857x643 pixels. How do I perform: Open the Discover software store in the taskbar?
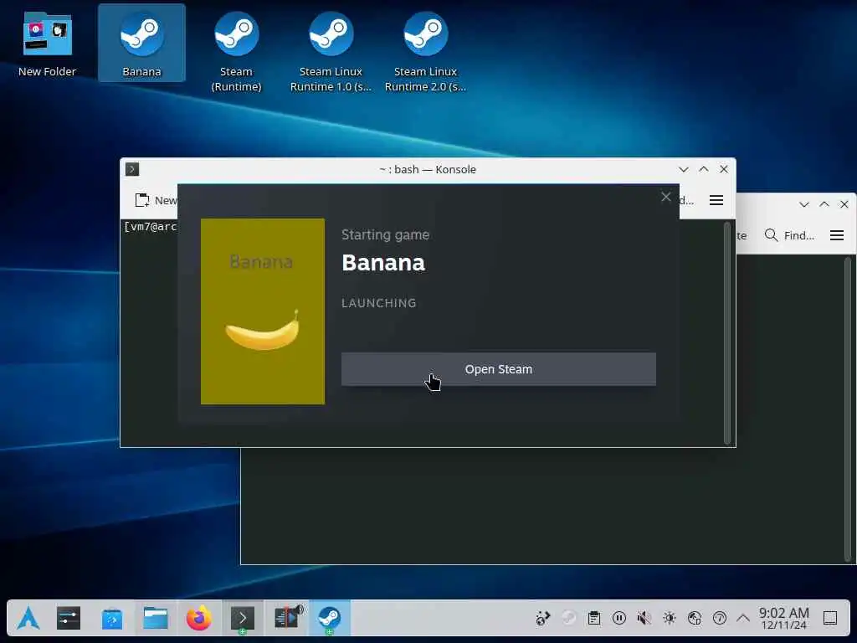(x=112, y=619)
